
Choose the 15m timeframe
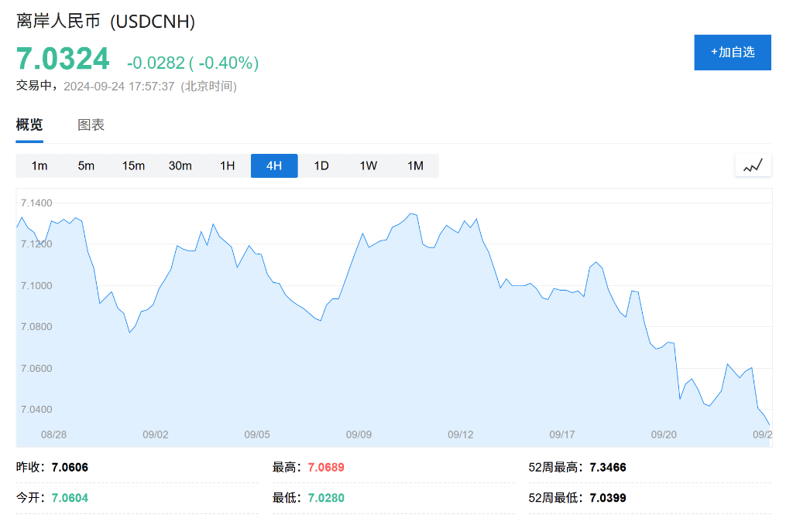133,166
